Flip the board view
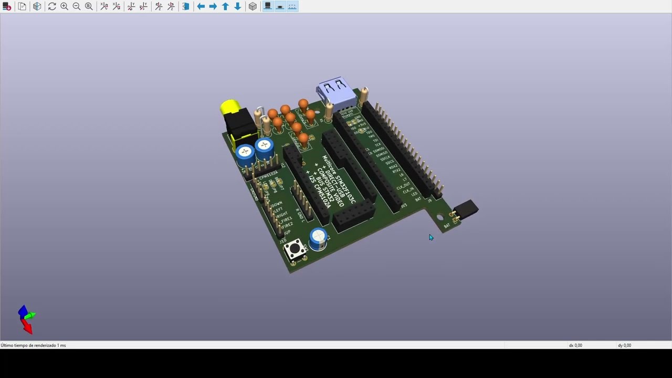The image size is (672, 378). [186, 6]
